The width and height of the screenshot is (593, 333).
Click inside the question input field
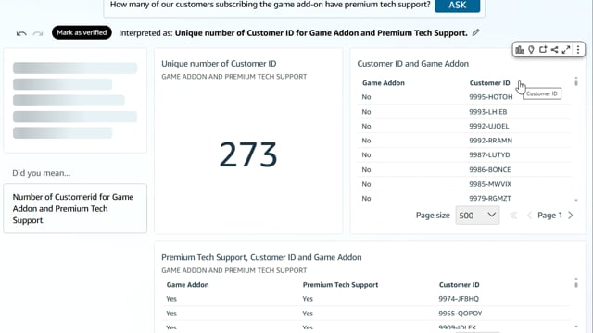[270, 6]
